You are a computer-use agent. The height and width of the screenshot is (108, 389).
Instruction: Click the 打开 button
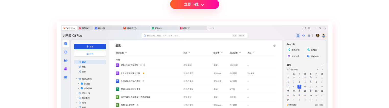pos(90,54)
